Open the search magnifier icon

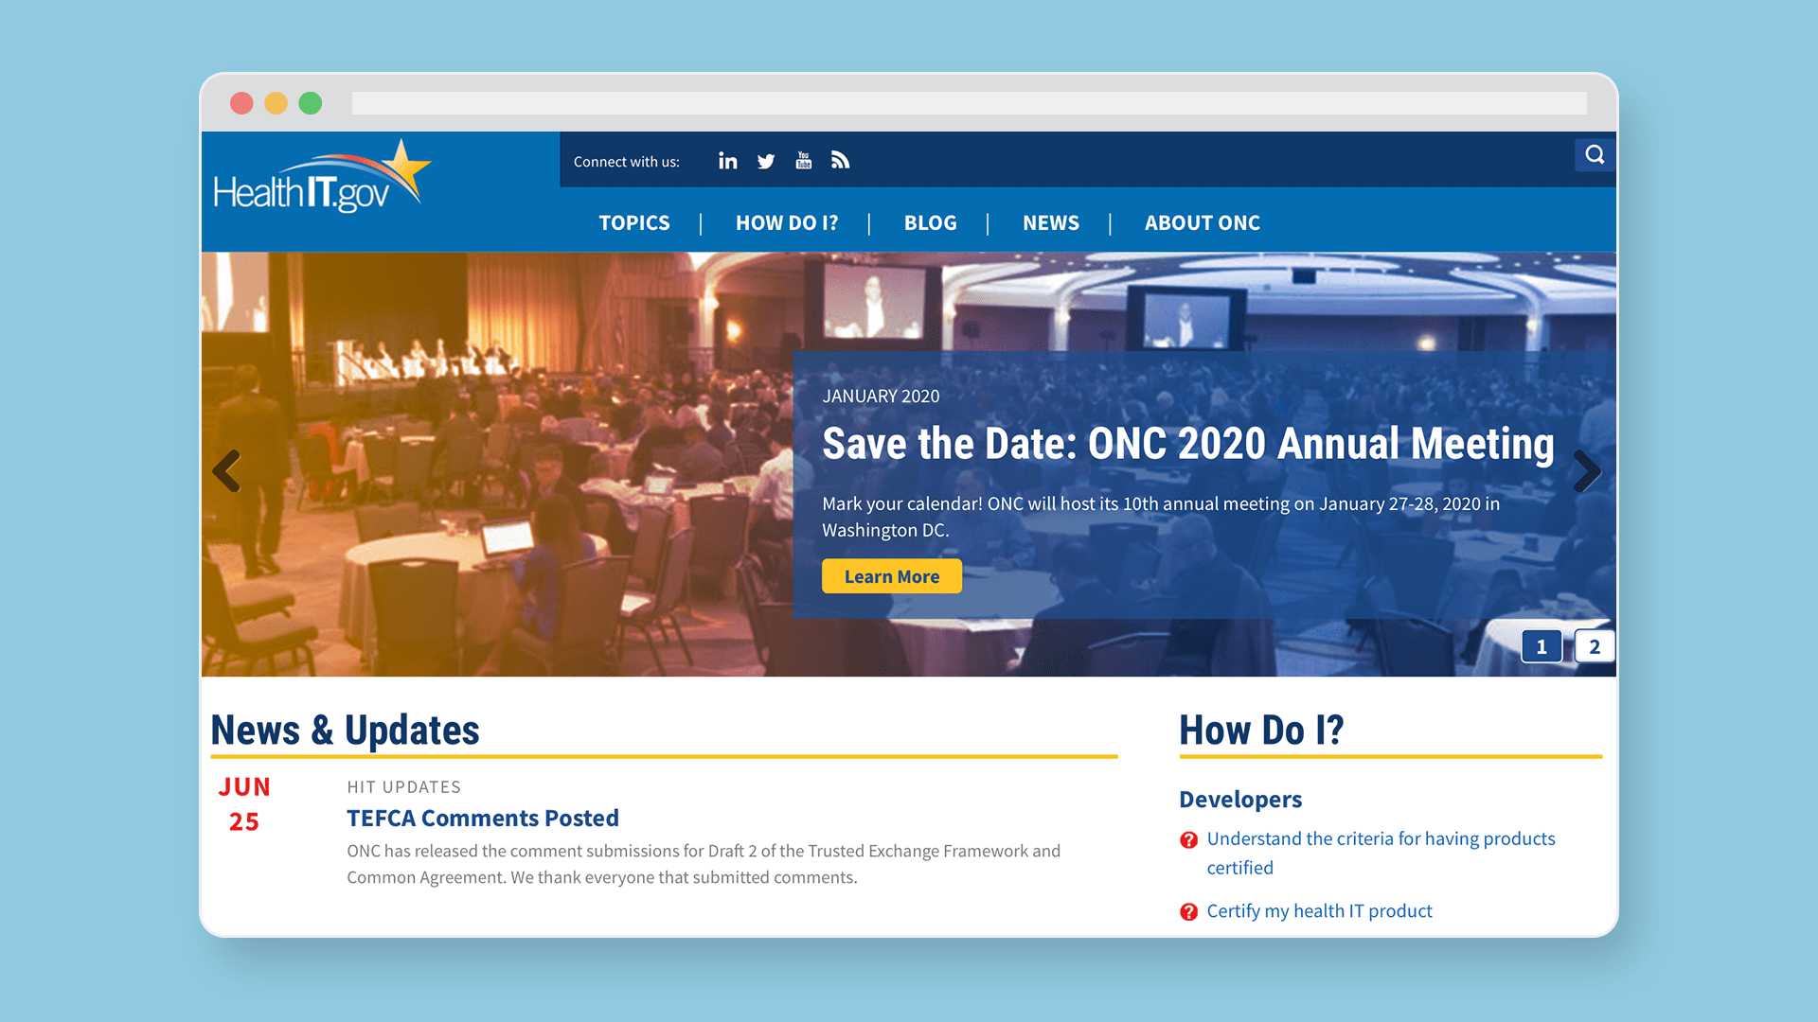[1595, 154]
